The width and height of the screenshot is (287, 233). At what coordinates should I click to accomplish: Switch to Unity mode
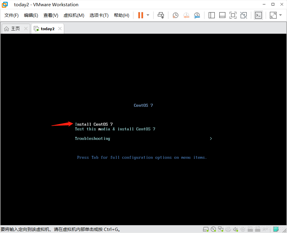[244, 15]
